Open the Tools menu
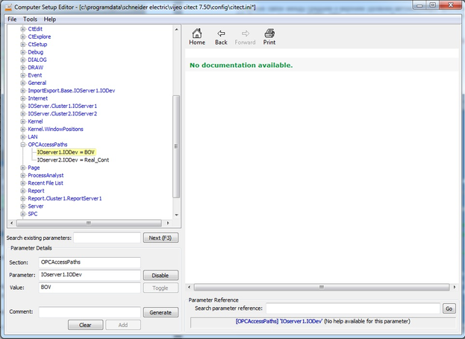Image resolution: width=465 pixels, height=339 pixels. point(30,19)
